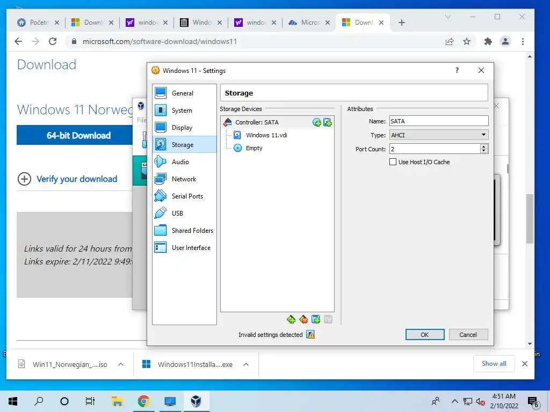Click remove selected controller icon
550x412 pixels.
(x=303, y=319)
